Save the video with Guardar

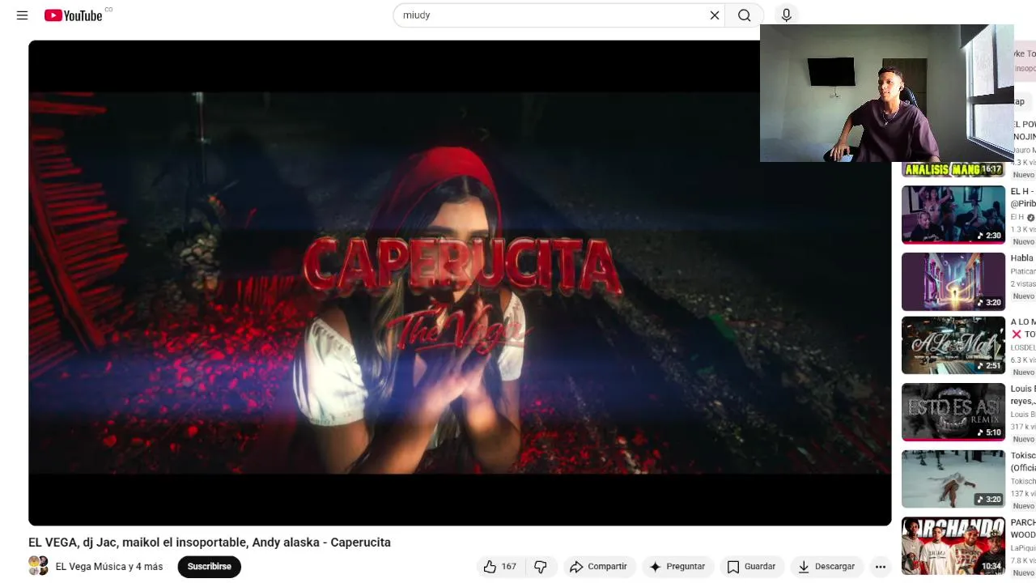(x=751, y=567)
